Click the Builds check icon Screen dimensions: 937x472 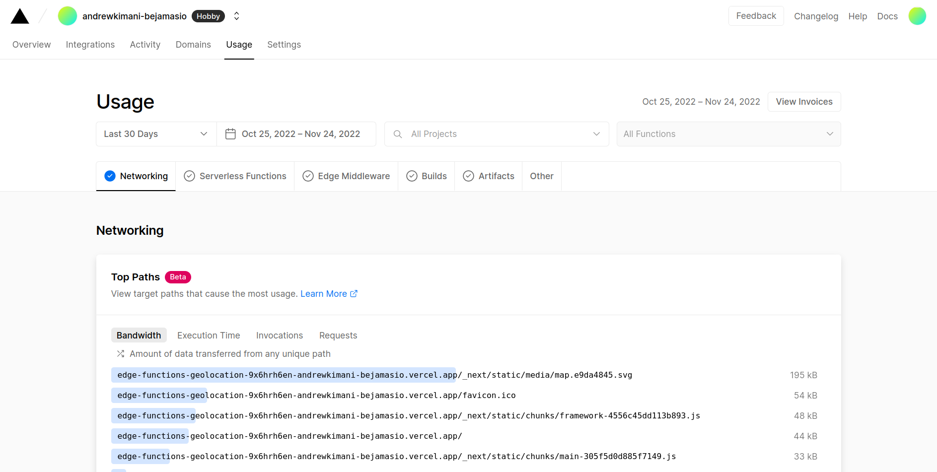[412, 176]
